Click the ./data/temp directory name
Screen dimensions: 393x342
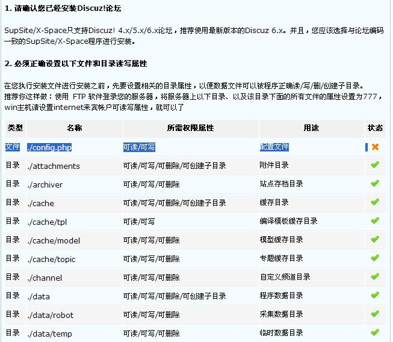[49, 334]
